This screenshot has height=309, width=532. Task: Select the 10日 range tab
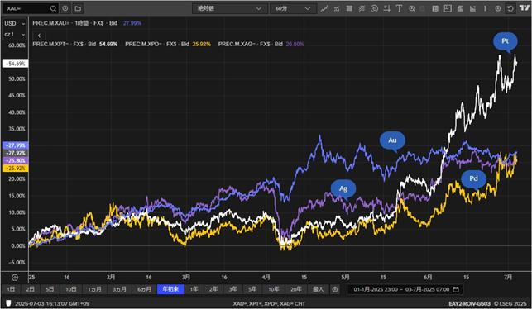tap(71, 289)
